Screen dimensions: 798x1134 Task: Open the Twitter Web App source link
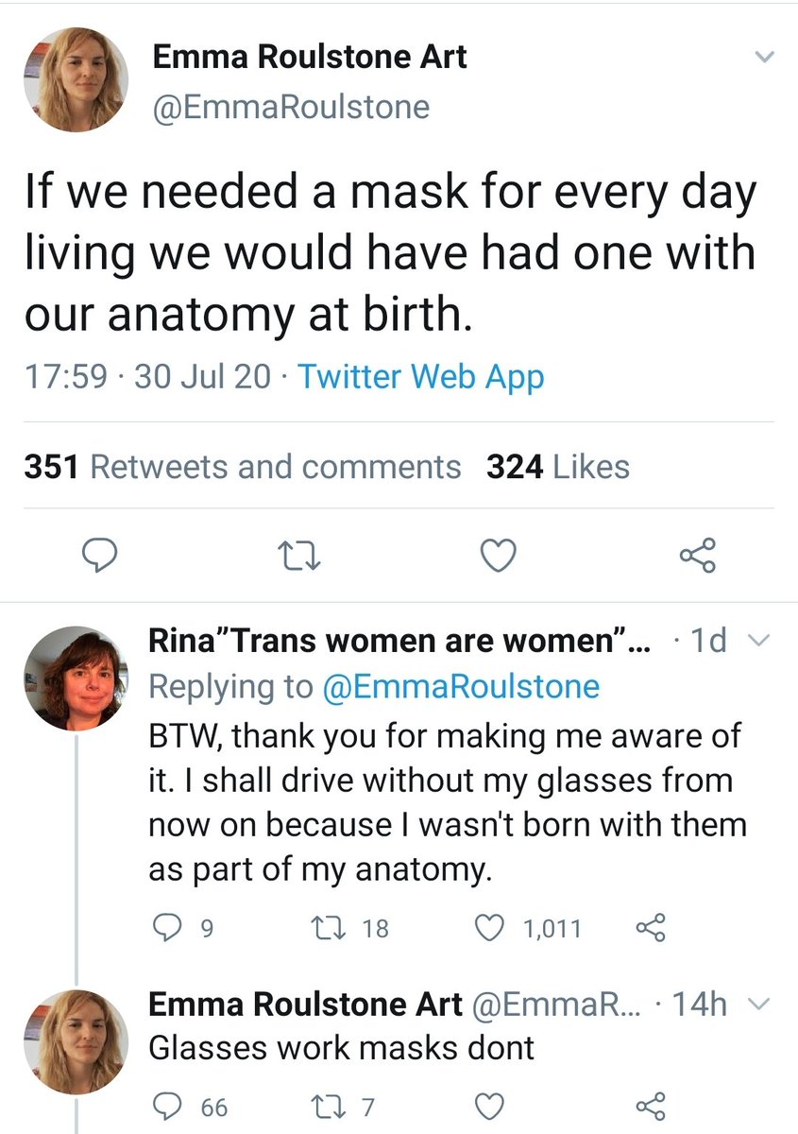click(421, 378)
